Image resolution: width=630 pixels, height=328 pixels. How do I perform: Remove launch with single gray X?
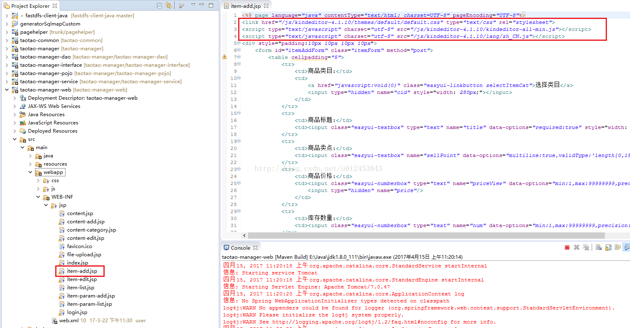[x=576, y=247]
